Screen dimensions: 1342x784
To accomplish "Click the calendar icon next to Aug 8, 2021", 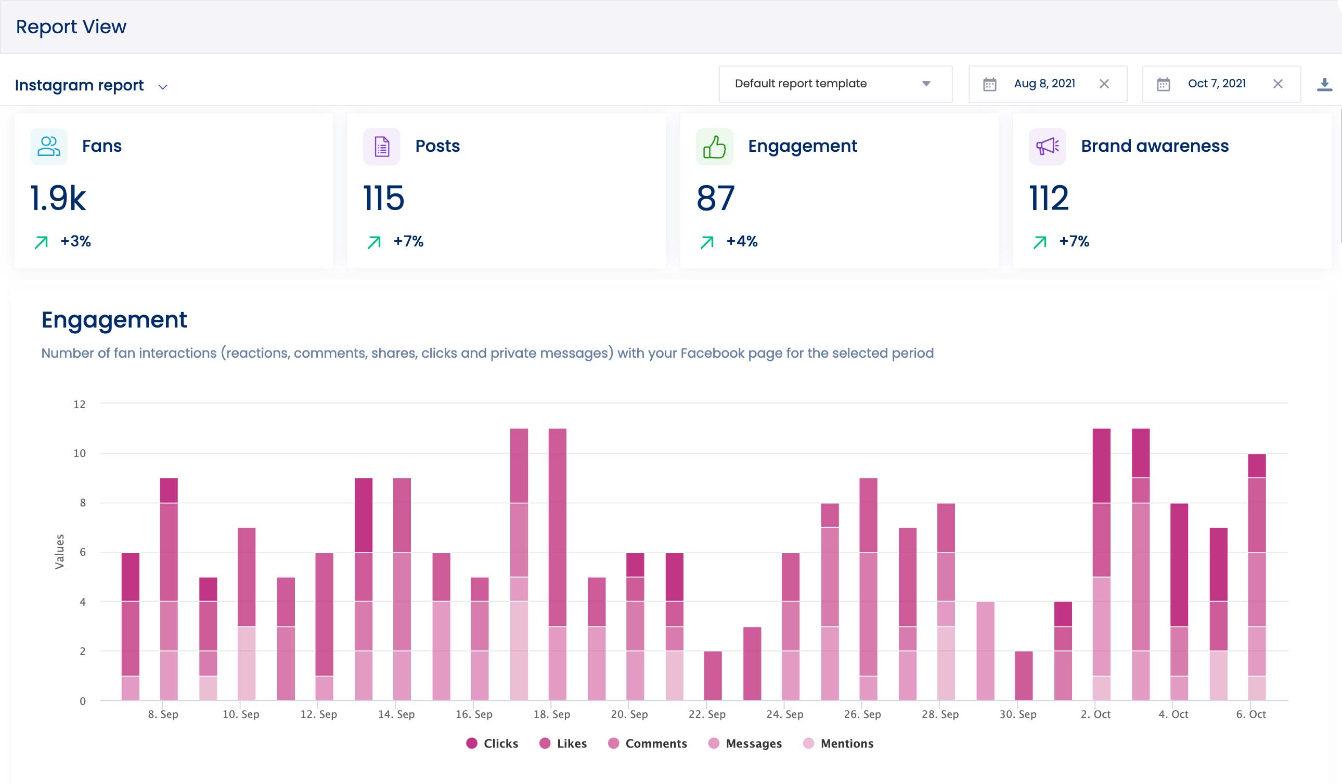I will 990,84.
